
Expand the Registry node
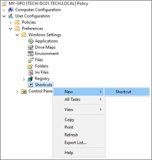[x=24, y=79]
